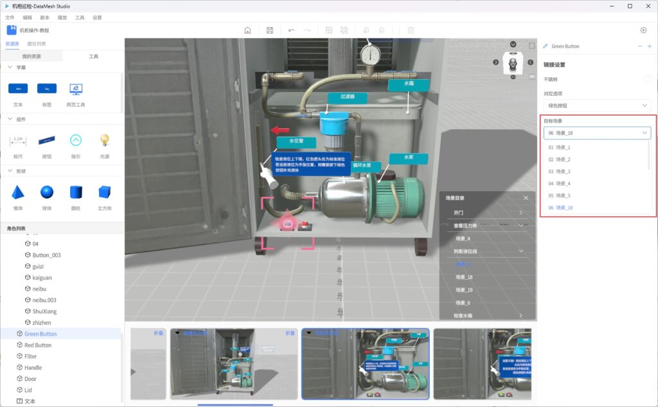Add the 立方体 cube shape
The width and height of the screenshot is (658, 407).
(104, 192)
